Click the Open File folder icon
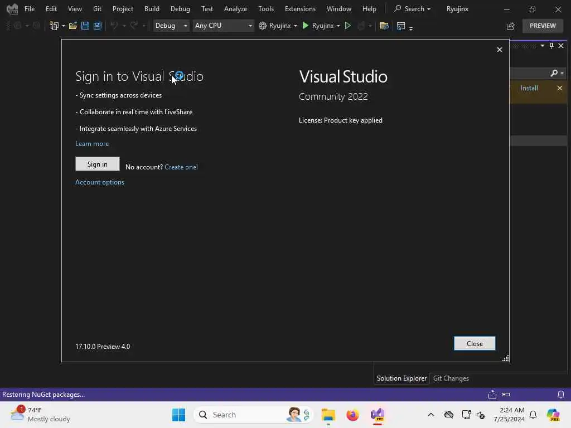This screenshot has height=428, width=571. (73, 26)
